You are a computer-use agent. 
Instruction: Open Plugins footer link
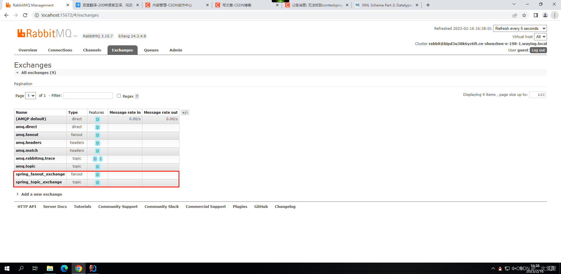click(x=240, y=206)
